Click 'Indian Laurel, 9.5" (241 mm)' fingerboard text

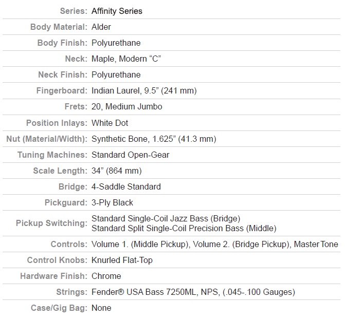pos(144,90)
